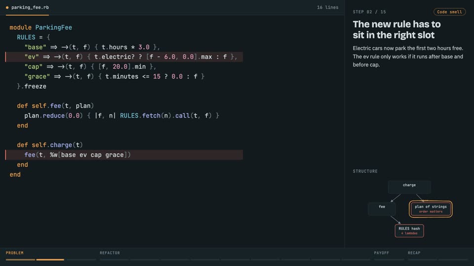
Task: Click the final 'end' closing the module
Action: [15, 174]
